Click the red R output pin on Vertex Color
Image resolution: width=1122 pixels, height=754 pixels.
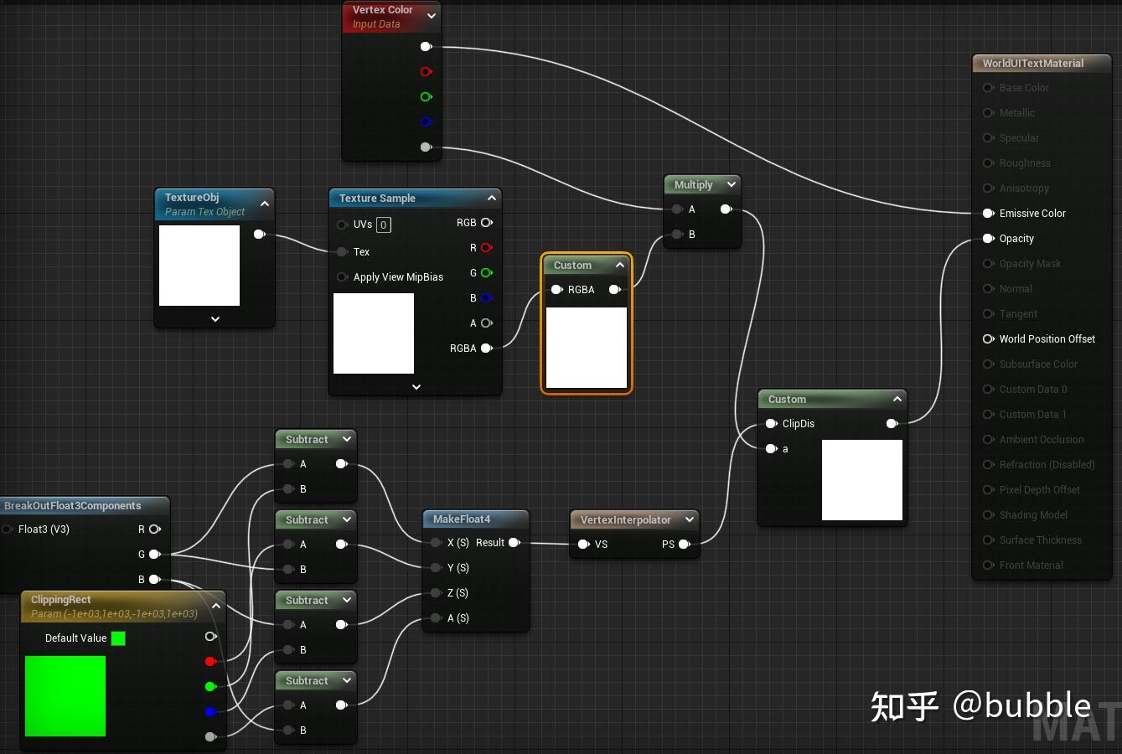coord(426,72)
